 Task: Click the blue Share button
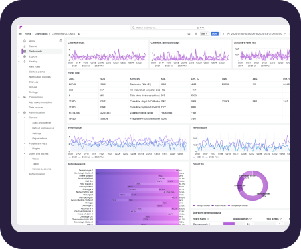(x=215, y=34)
